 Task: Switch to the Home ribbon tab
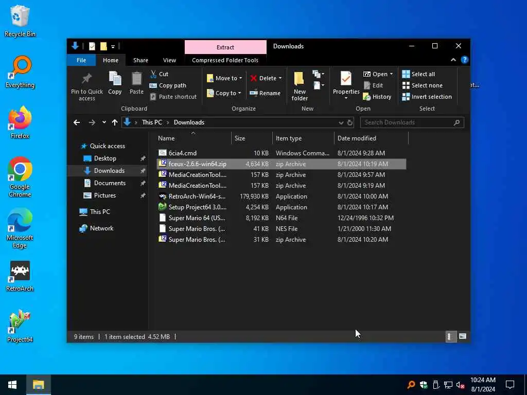[111, 60]
